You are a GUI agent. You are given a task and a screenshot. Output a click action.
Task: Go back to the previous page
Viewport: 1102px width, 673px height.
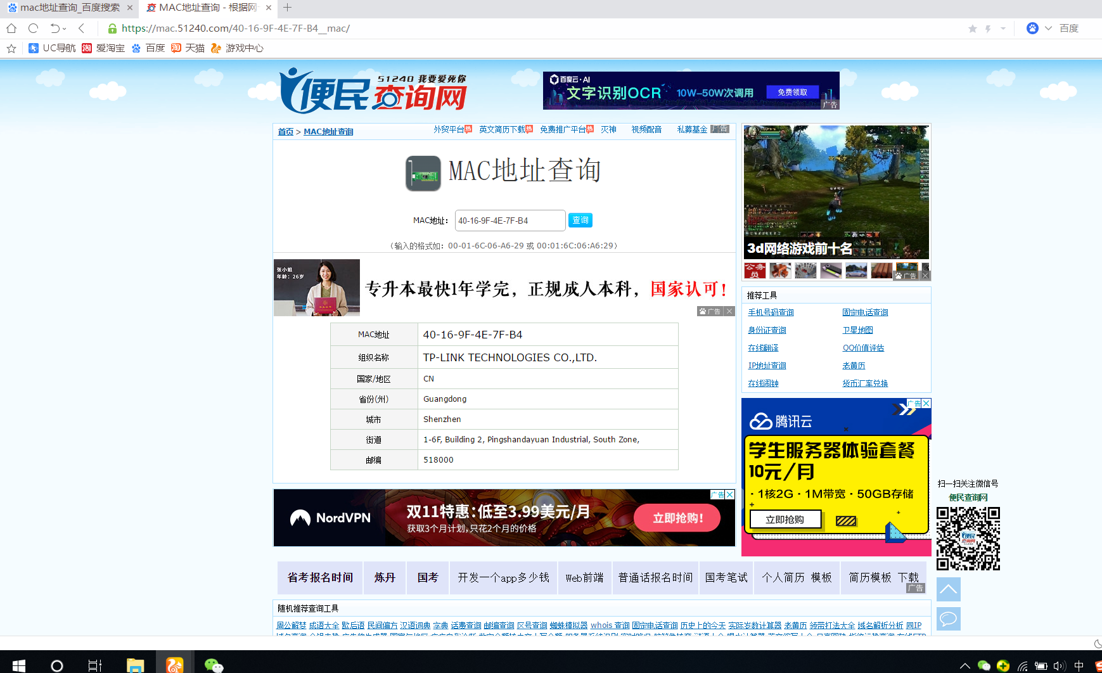pos(81,29)
